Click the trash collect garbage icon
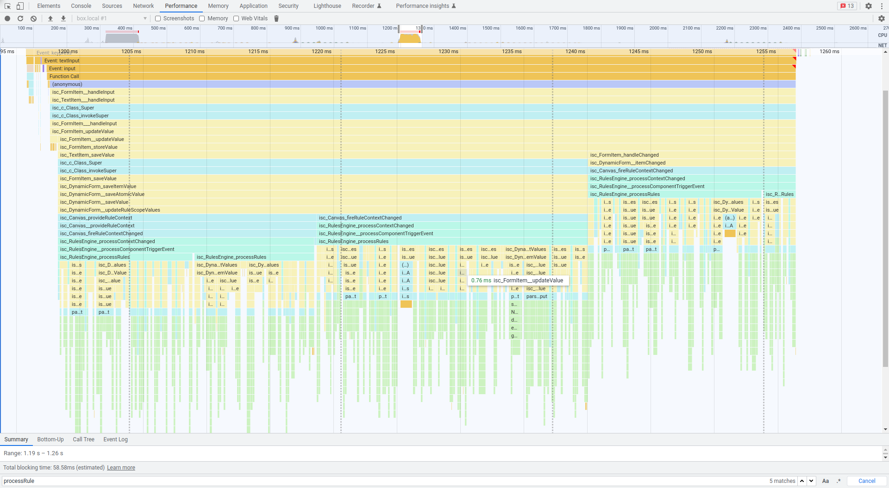The height and width of the screenshot is (488, 889). pos(276,18)
